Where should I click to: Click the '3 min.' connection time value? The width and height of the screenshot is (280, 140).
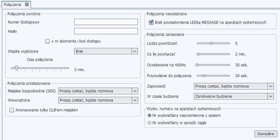click(x=79, y=70)
